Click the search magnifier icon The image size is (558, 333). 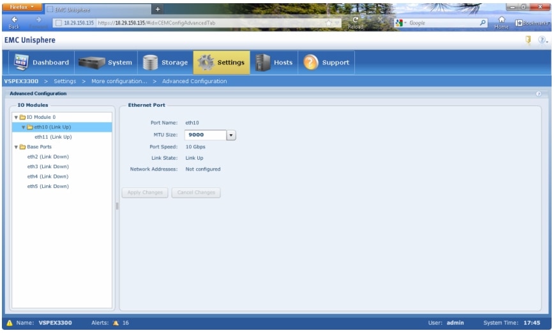coord(484,23)
